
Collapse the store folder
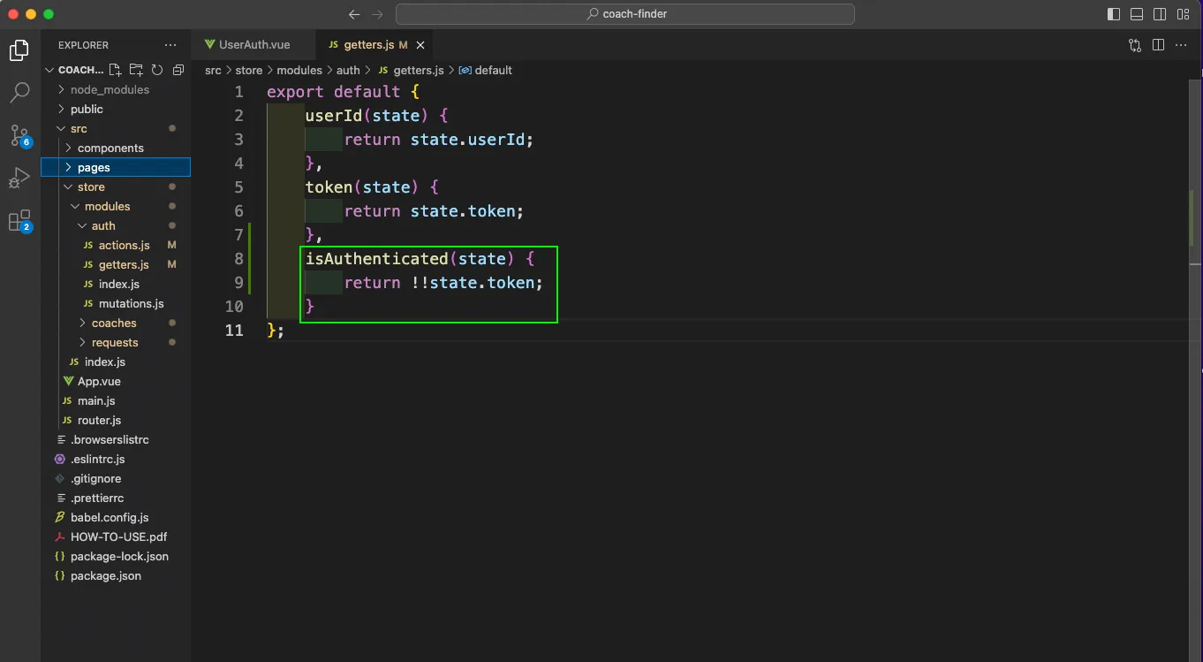tap(116, 186)
